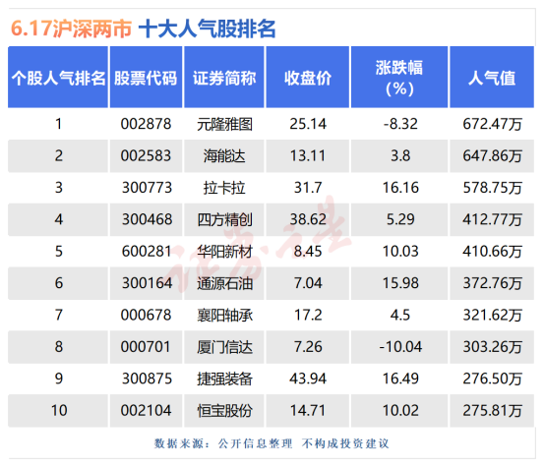Click stock name 通源石油
The image size is (544, 468).
pyautogui.click(x=224, y=283)
